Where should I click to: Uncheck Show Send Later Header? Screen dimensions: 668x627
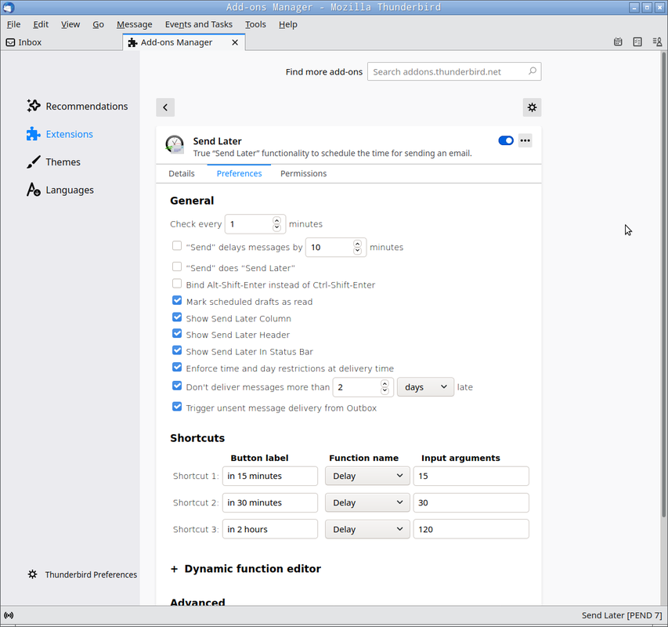[177, 333]
